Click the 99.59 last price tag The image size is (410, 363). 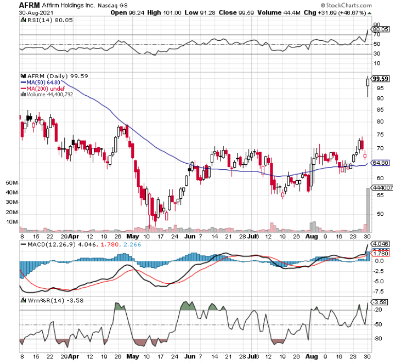(x=381, y=79)
